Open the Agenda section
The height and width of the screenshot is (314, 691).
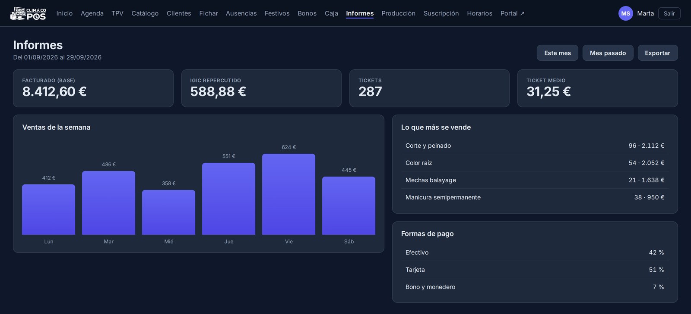92,13
